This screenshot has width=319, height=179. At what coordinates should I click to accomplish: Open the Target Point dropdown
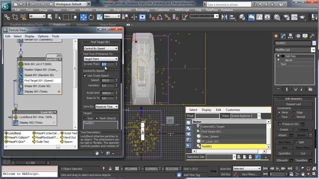[x=101, y=59]
